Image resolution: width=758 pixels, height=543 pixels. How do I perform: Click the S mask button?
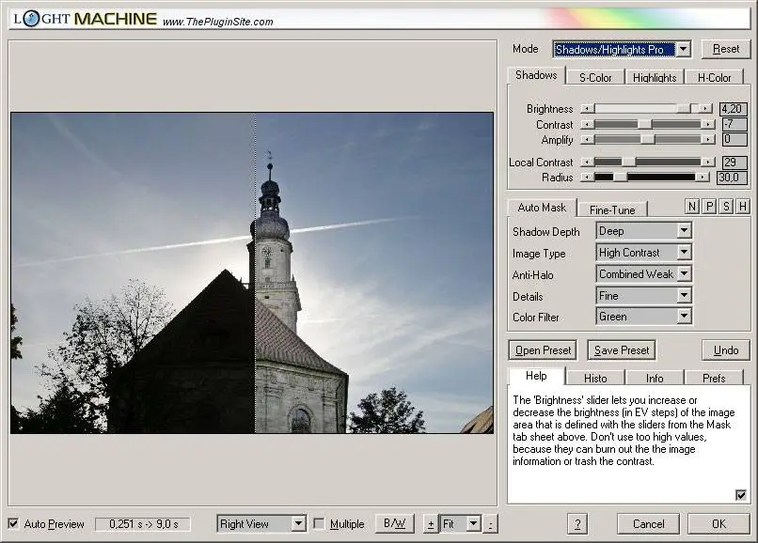pyautogui.click(x=726, y=207)
